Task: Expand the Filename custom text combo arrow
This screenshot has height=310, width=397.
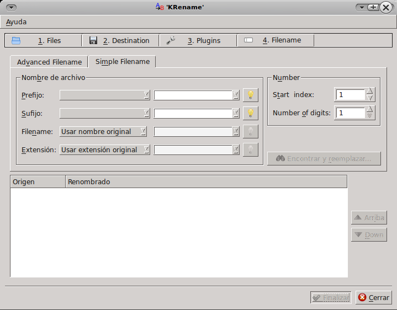Action: click(x=236, y=131)
